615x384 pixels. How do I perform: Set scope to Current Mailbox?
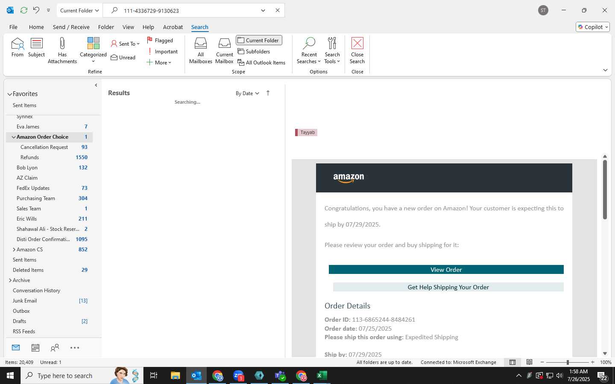[225, 50]
